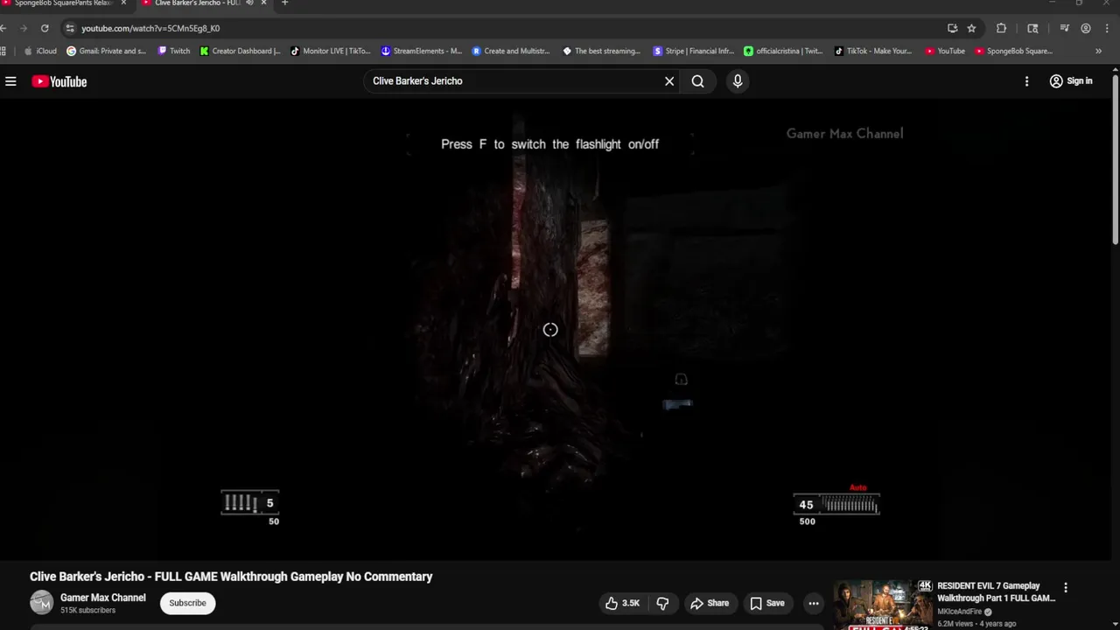The height and width of the screenshot is (630, 1120).
Task: Open officialcristina Twitch bookmark
Action: [x=783, y=51]
